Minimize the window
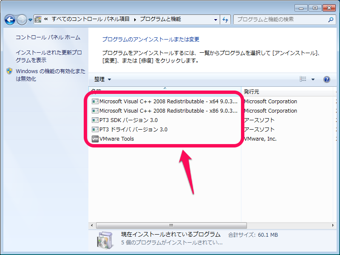The image size is (340, 255). tap(301, 8)
